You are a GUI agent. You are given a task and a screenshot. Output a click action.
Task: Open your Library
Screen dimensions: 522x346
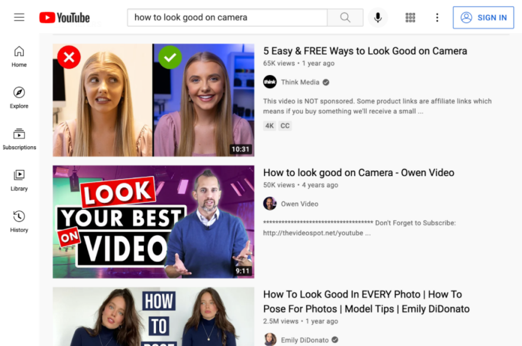18,181
